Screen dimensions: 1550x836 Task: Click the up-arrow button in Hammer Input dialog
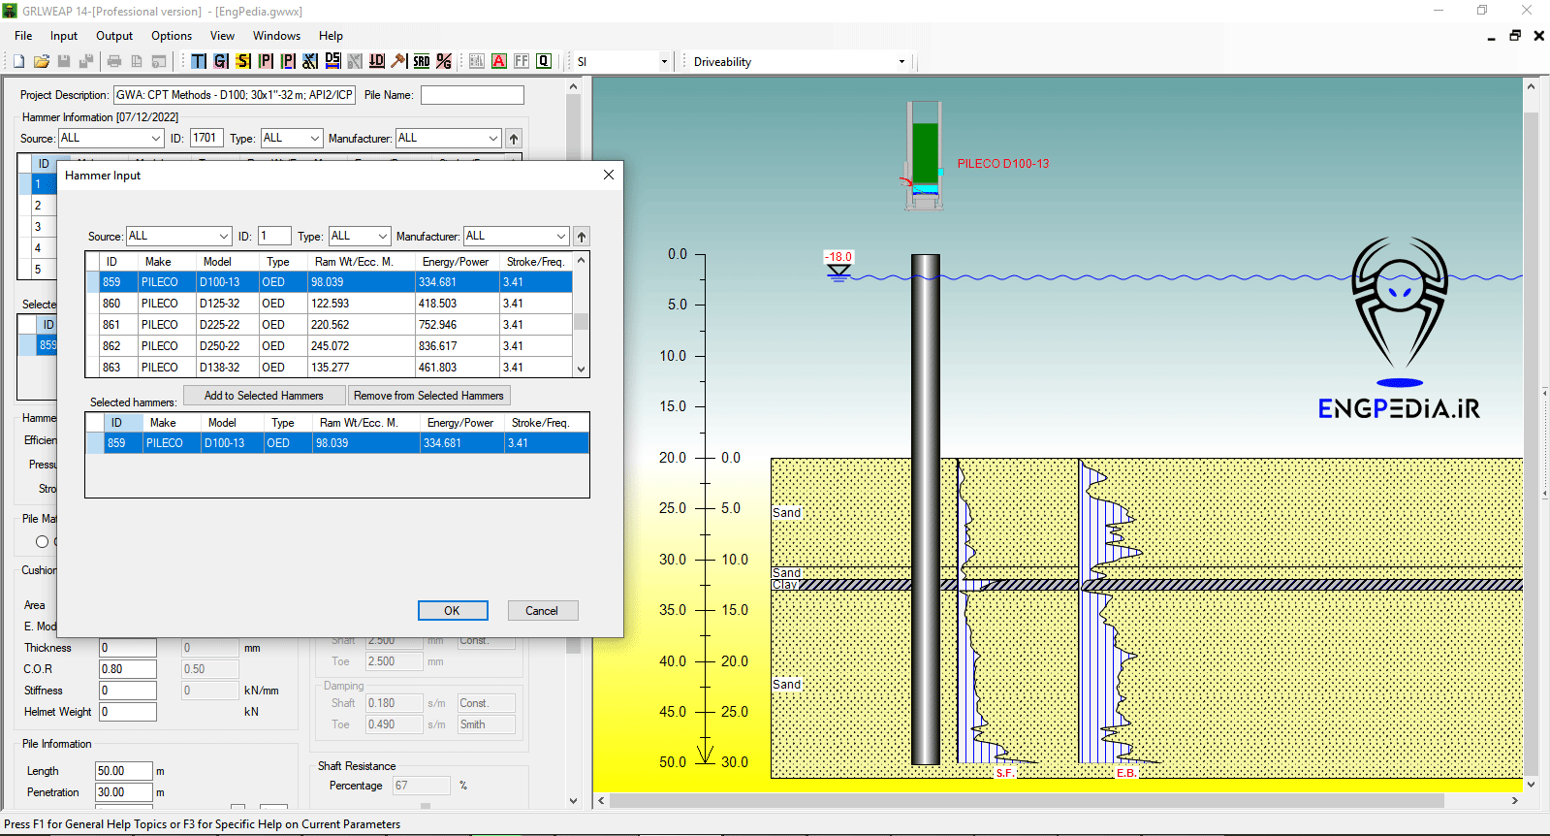[582, 237]
